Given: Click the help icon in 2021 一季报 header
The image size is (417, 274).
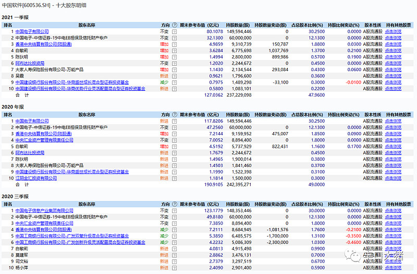Looking at the screenshot, I should pos(175,25).
